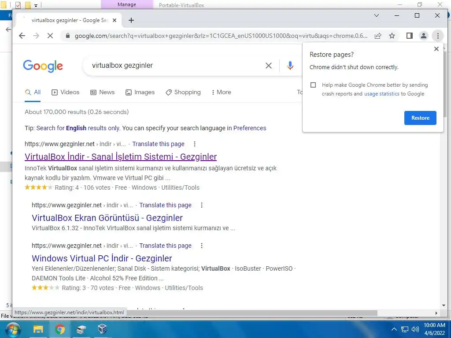The image size is (451, 338).
Task: Start voice search with microphone icon
Action: coord(290,66)
